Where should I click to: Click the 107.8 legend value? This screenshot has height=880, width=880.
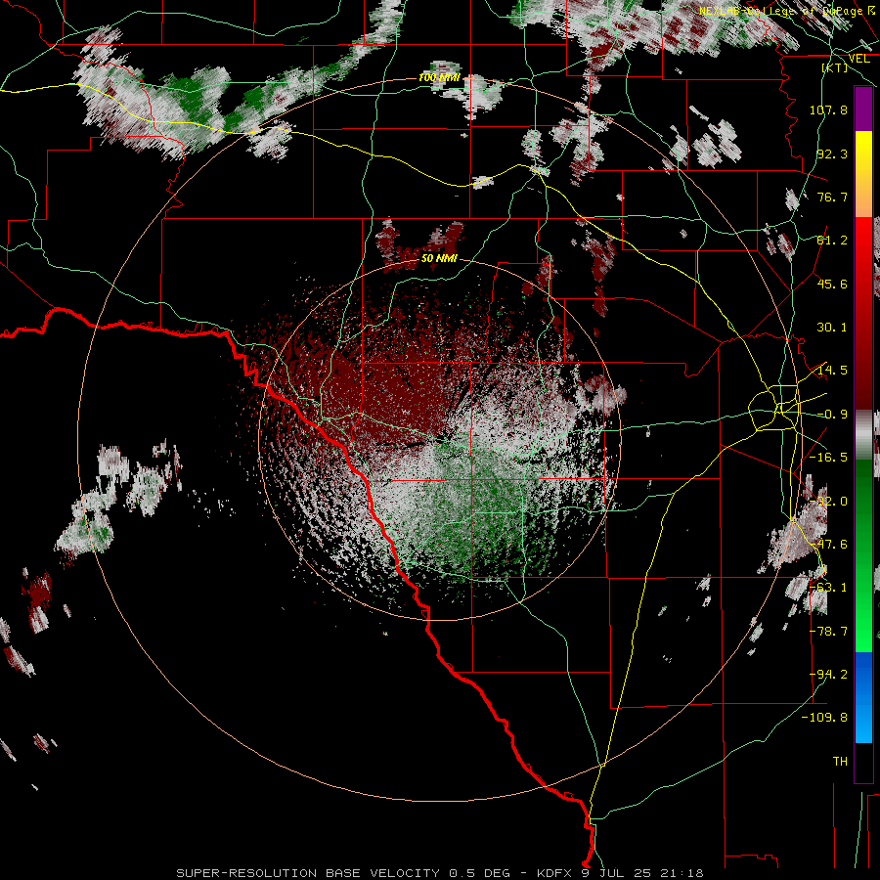pyautogui.click(x=828, y=110)
